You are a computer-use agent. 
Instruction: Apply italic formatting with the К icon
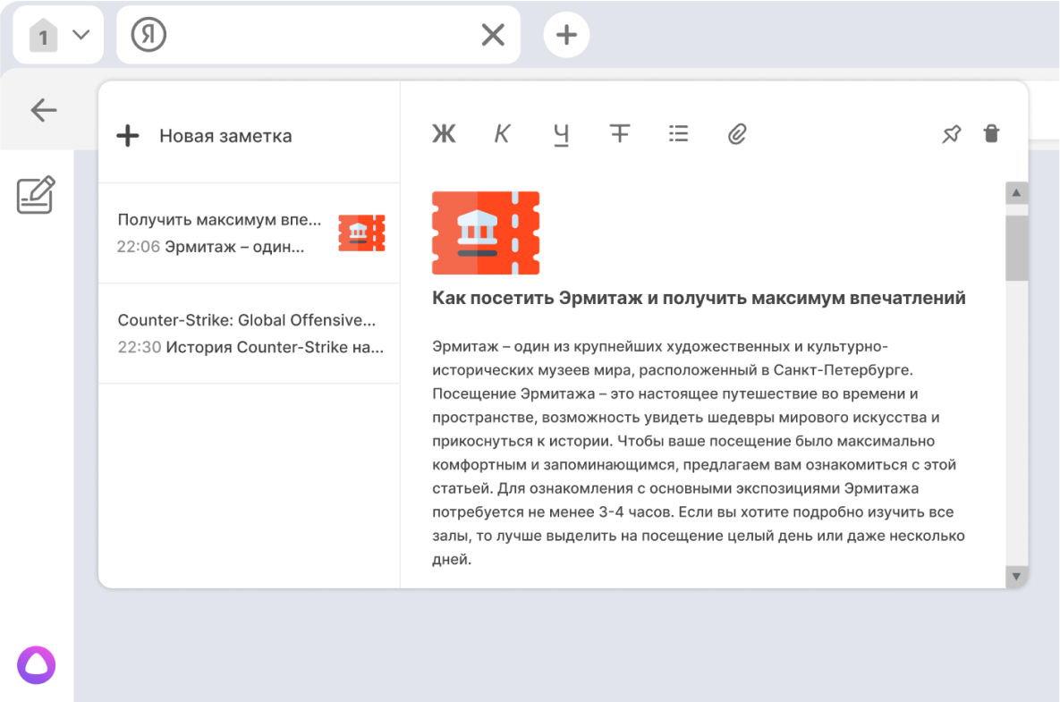click(x=502, y=133)
